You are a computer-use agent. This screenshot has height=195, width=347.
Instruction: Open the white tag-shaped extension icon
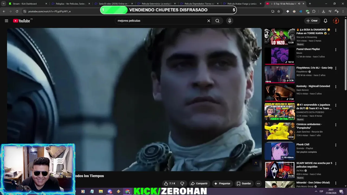pyautogui.click(x=288, y=11)
